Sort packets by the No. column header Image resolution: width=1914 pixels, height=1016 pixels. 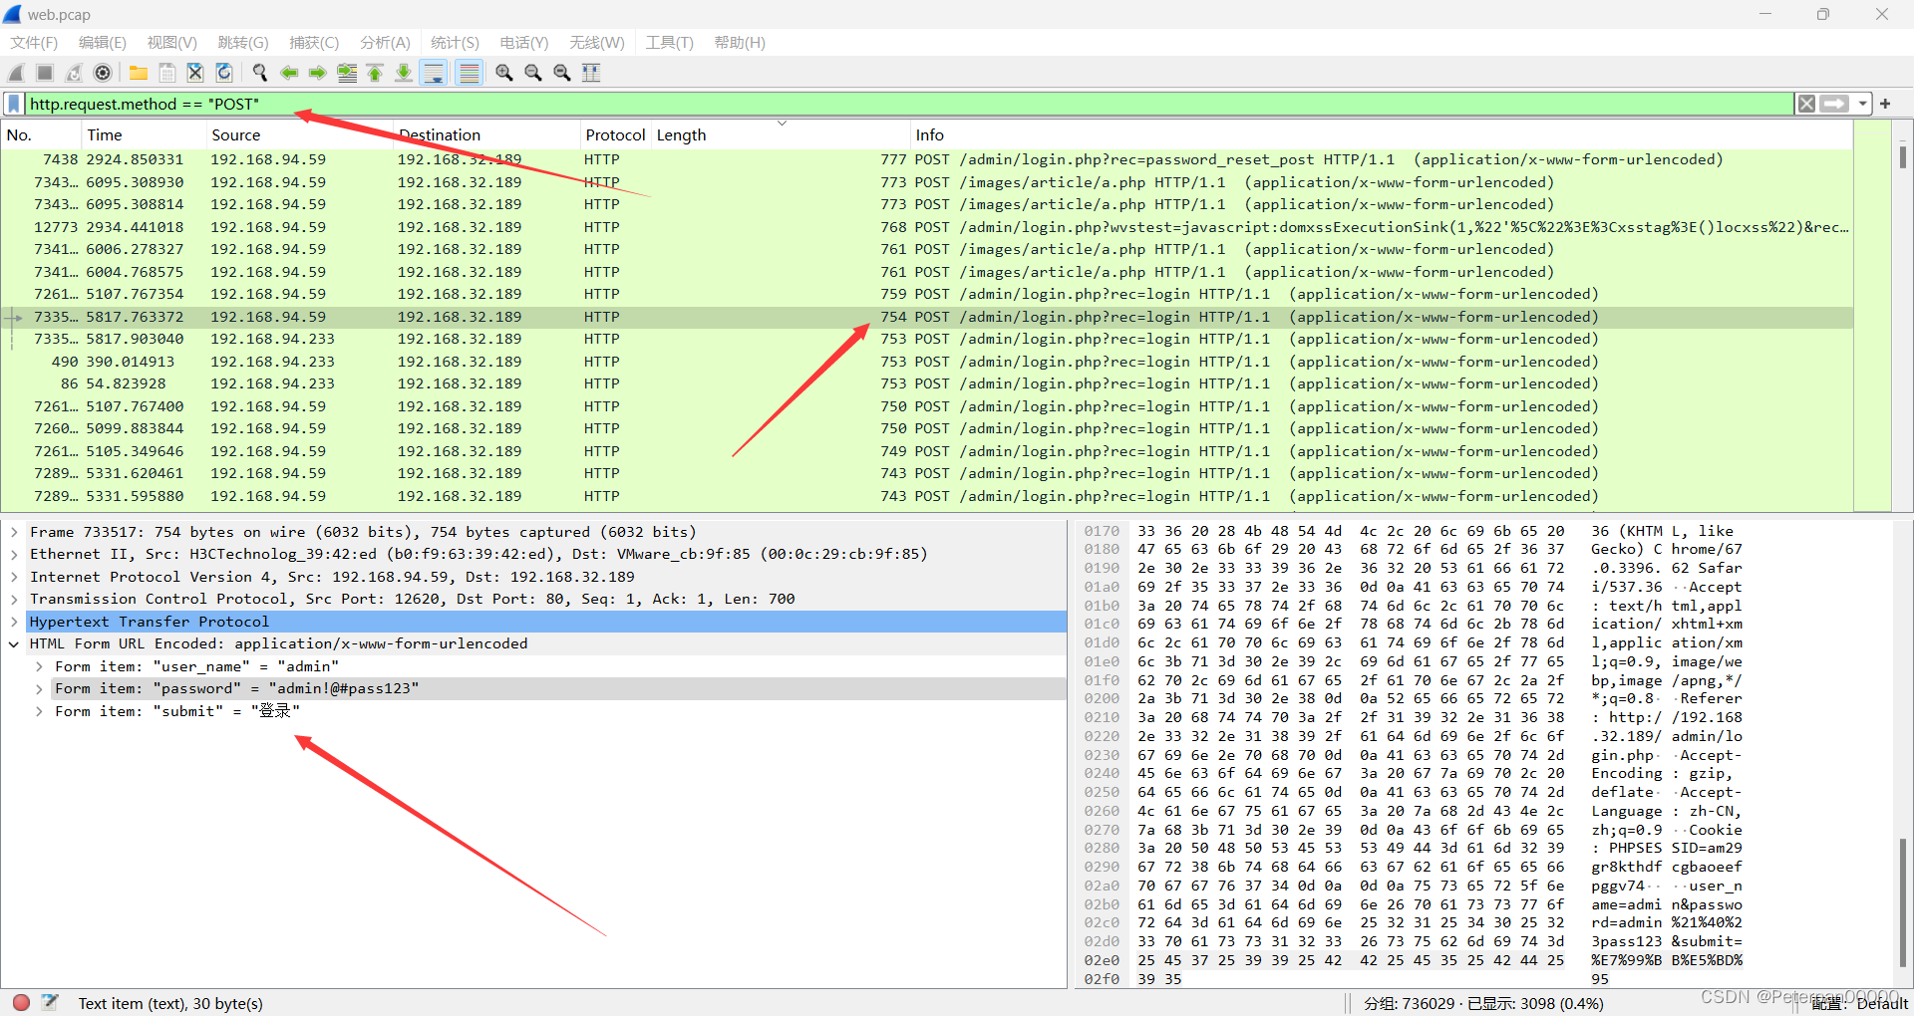point(41,134)
